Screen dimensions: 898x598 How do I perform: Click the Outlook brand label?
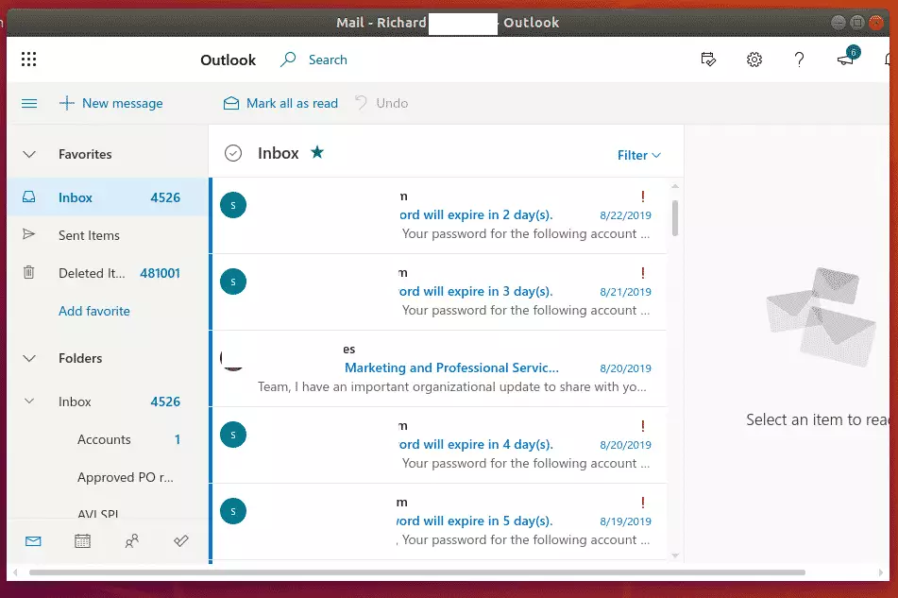click(x=228, y=60)
